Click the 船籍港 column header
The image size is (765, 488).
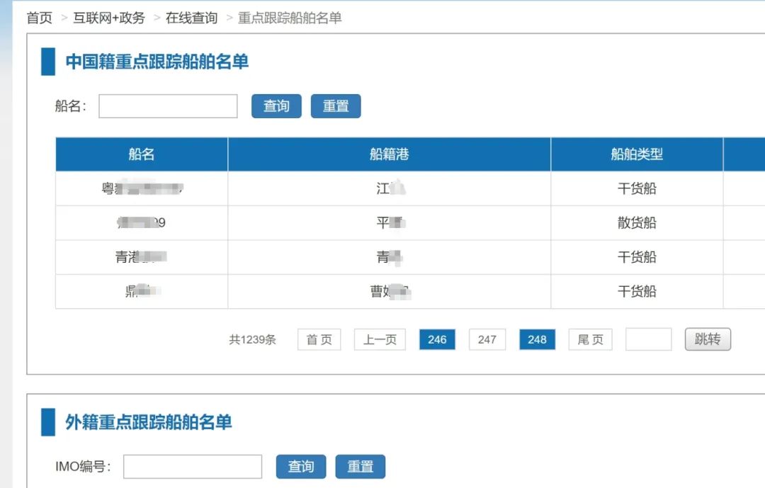(x=389, y=154)
